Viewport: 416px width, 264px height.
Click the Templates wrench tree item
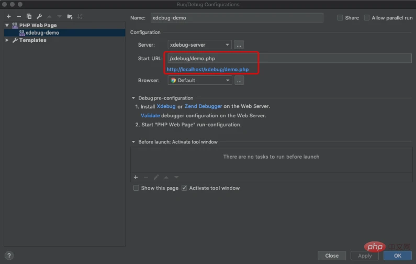click(x=29, y=40)
